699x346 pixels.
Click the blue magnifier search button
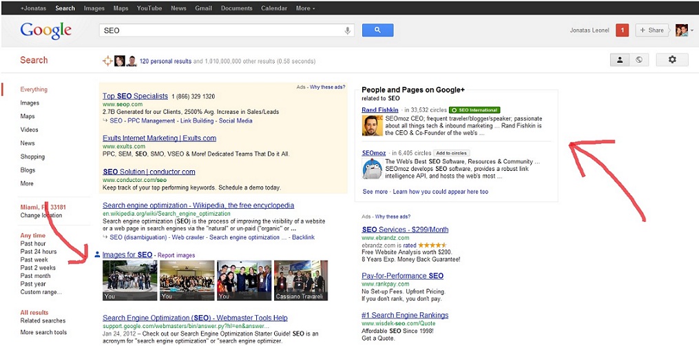(x=377, y=30)
